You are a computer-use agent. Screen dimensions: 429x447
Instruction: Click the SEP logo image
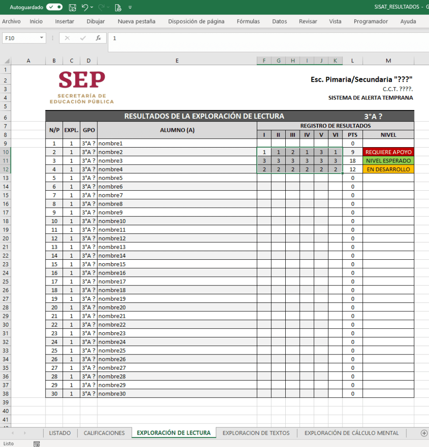(x=82, y=87)
